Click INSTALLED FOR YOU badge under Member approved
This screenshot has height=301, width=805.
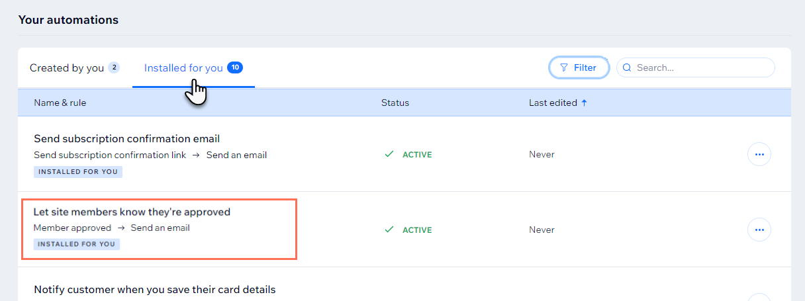coord(77,244)
